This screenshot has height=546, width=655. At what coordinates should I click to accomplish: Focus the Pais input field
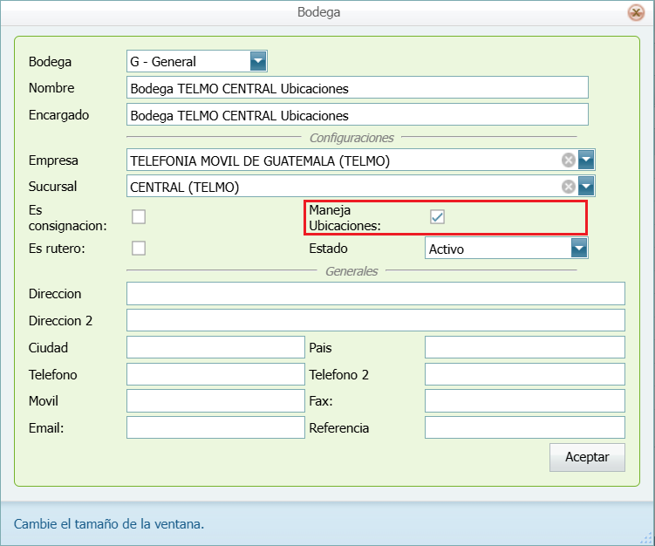[x=524, y=347]
